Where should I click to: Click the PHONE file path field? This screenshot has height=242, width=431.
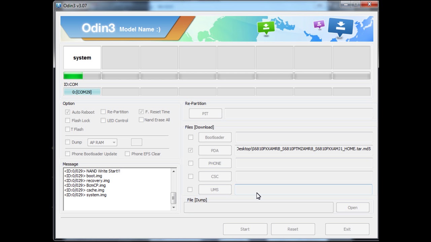[304, 163]
